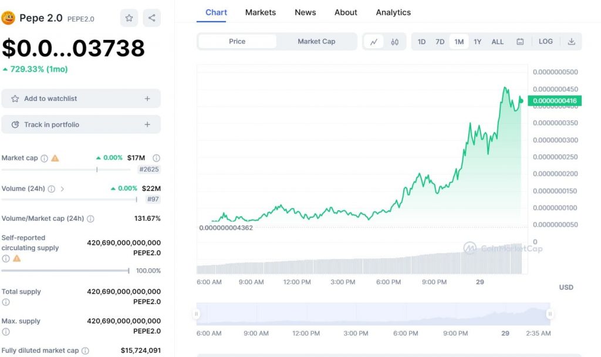Add Pepe 2.0 to watchlist
This screenshot has width=601, height=357.
pos(81,98)
